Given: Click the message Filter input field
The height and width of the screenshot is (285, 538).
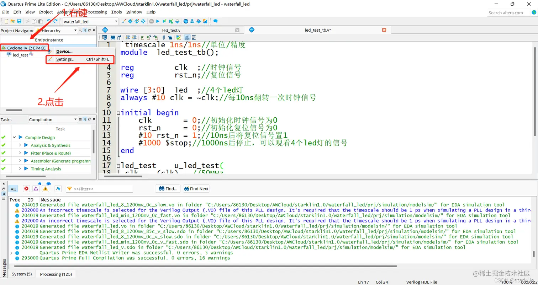Looking at the screenshot, I should pos(100,189).
